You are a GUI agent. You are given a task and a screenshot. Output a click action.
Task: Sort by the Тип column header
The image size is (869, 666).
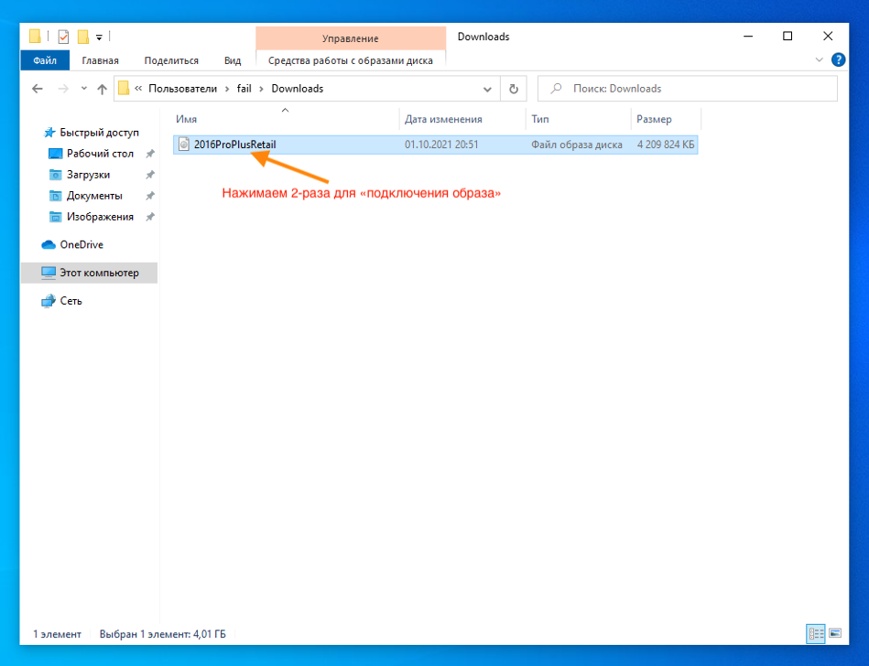pyautogui.click(x=539, y=119)
